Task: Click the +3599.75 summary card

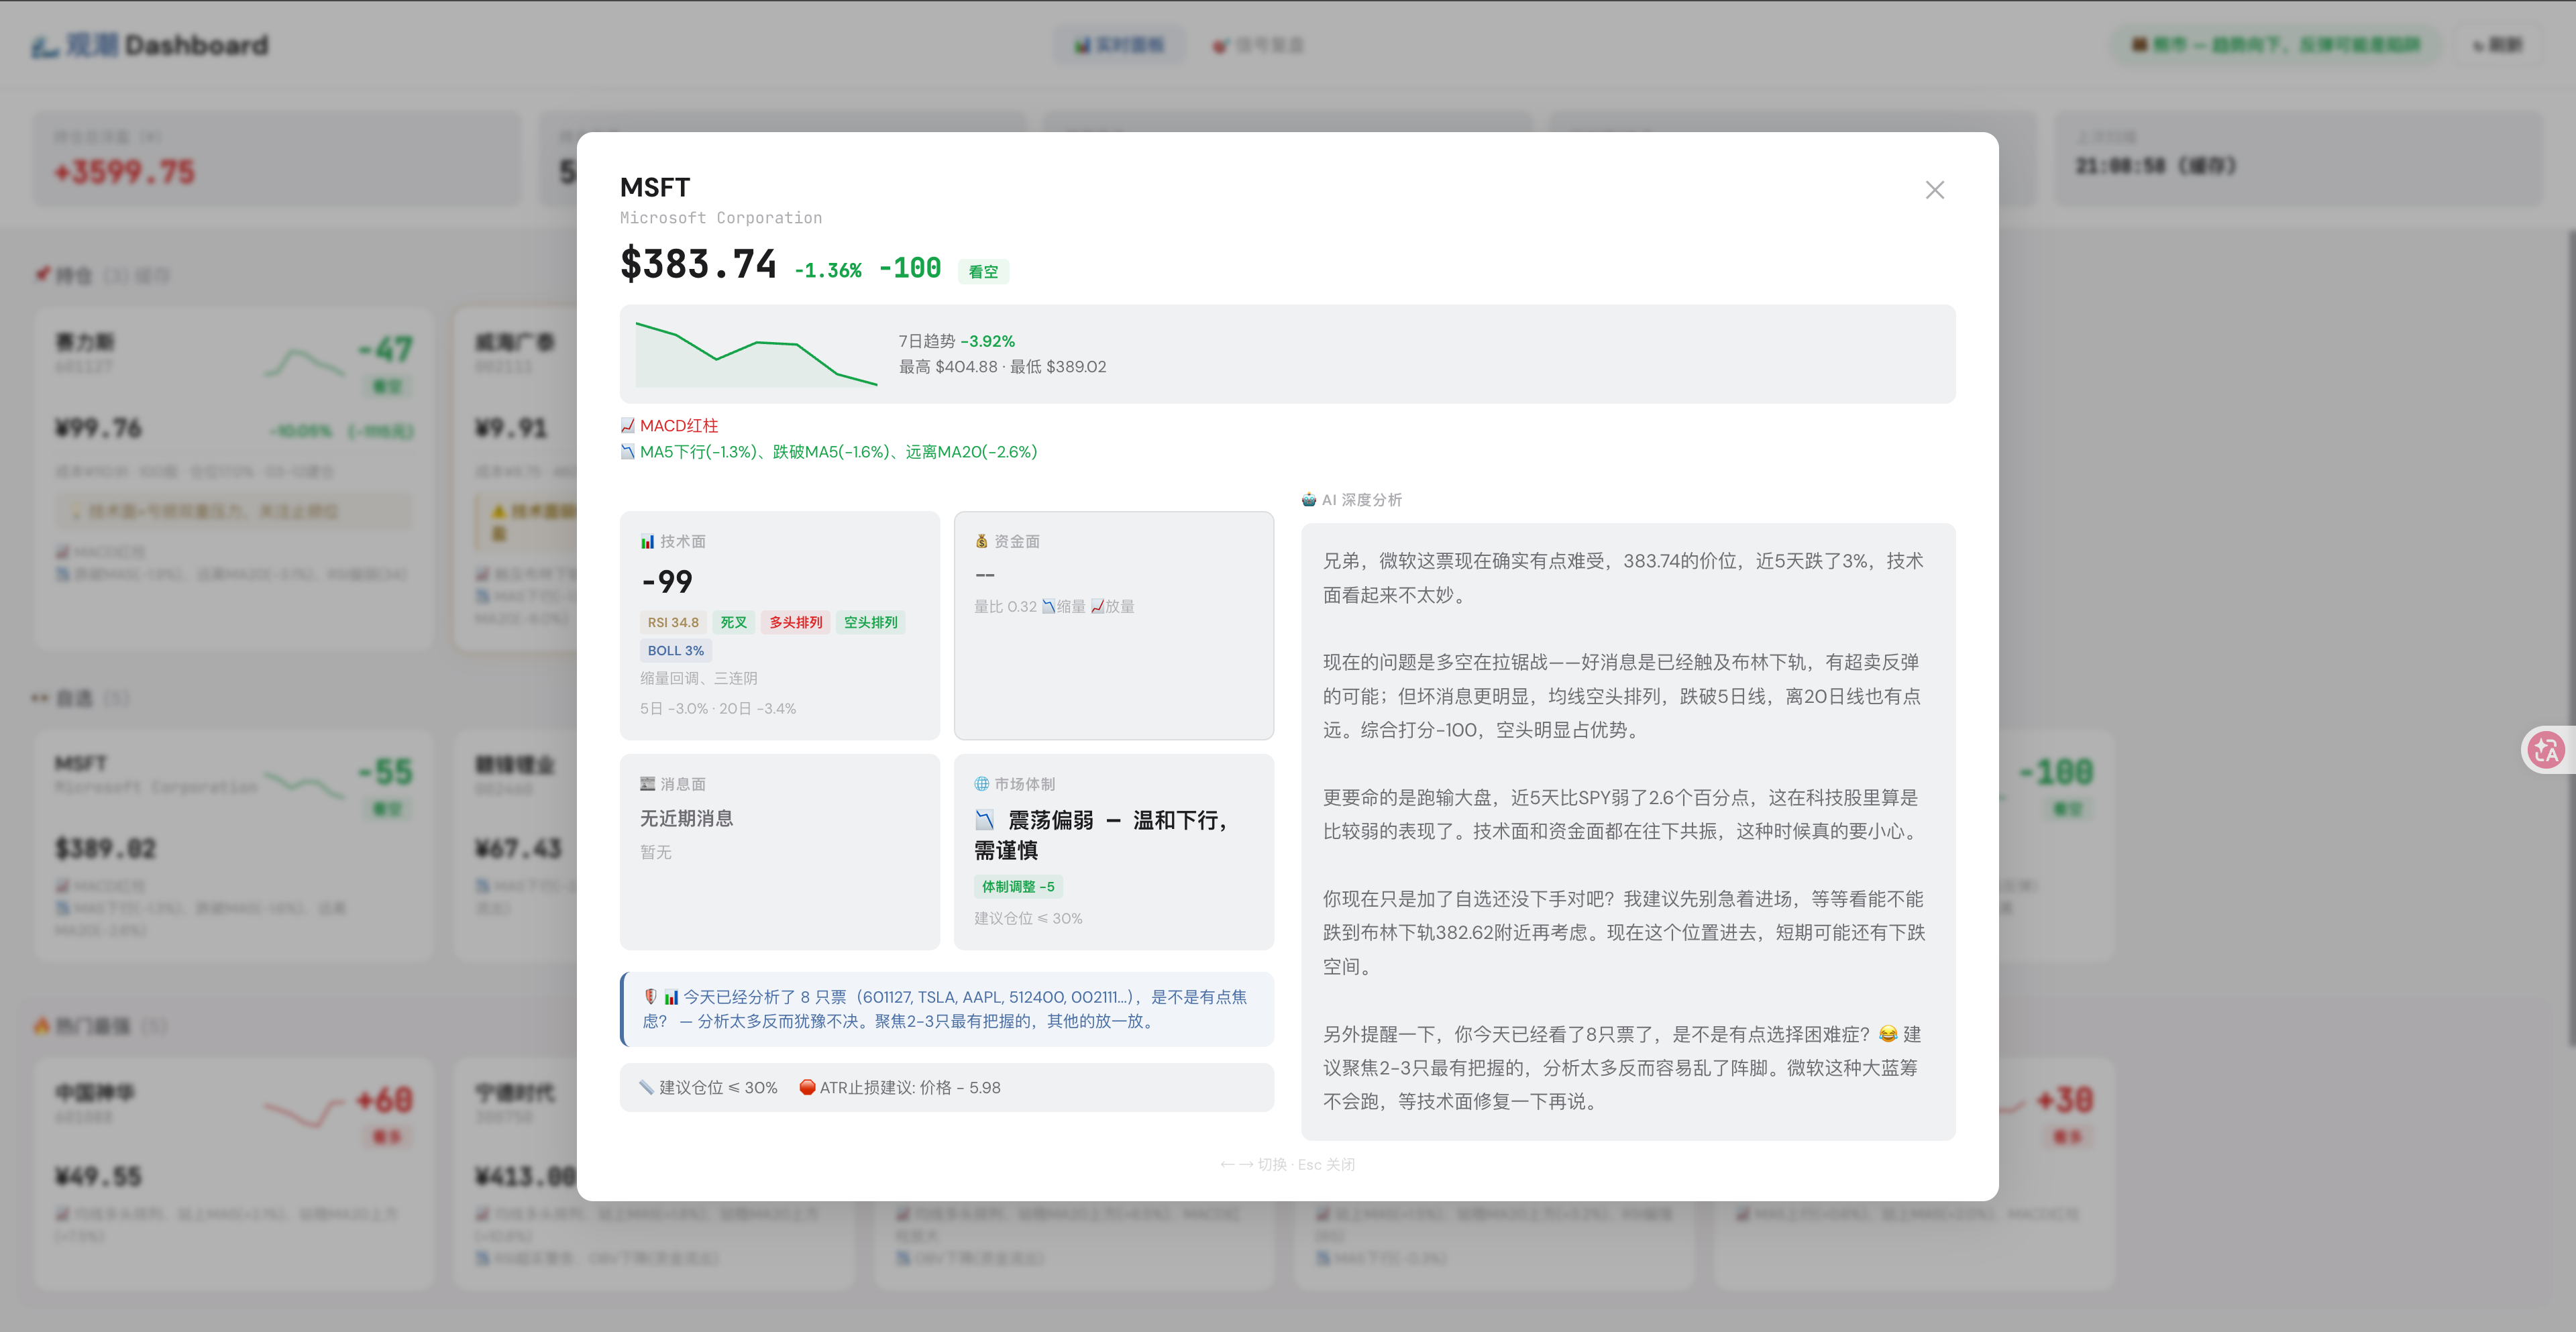Action: [277, 158]
